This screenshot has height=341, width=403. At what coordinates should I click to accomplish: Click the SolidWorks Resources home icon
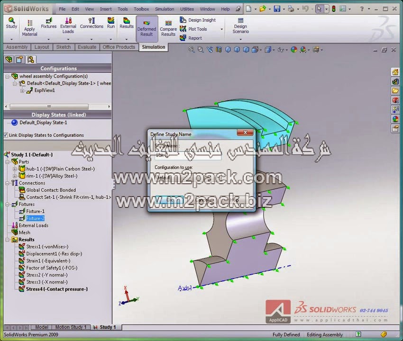pos(395,72)
